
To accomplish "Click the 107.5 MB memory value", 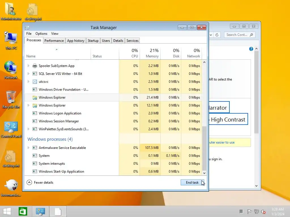I will click(x=152, y=148).
